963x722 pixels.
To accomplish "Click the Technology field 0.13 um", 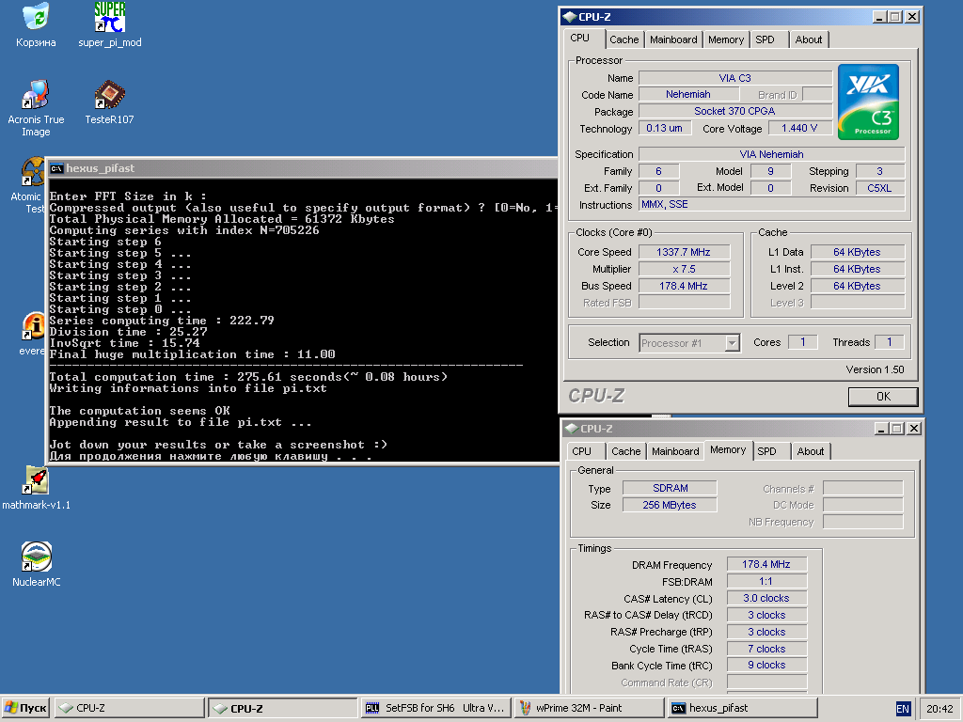I will tap(665, 128).
